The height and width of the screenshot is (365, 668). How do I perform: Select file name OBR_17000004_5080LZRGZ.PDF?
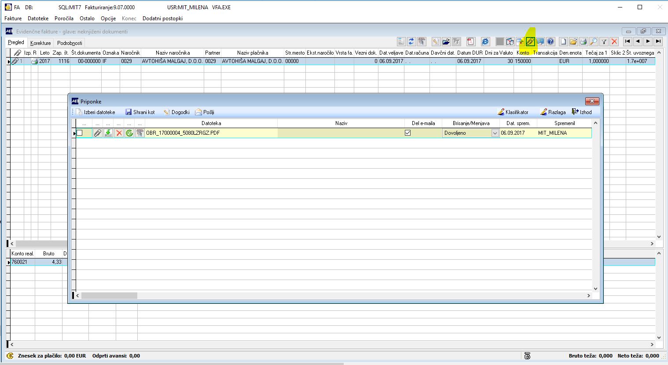click(x=183, y=133)
